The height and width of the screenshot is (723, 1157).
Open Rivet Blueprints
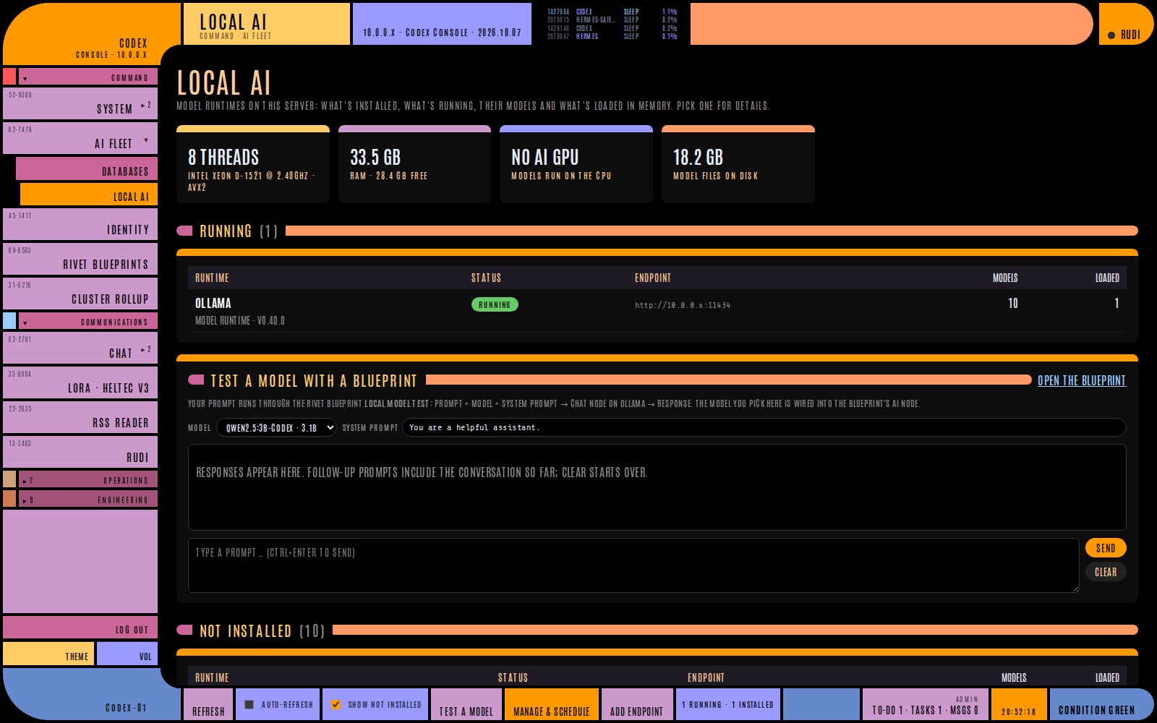tap(80, 259)
